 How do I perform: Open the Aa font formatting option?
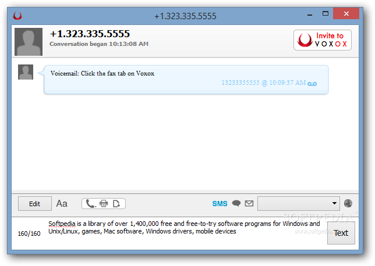(x=62, y=203)
